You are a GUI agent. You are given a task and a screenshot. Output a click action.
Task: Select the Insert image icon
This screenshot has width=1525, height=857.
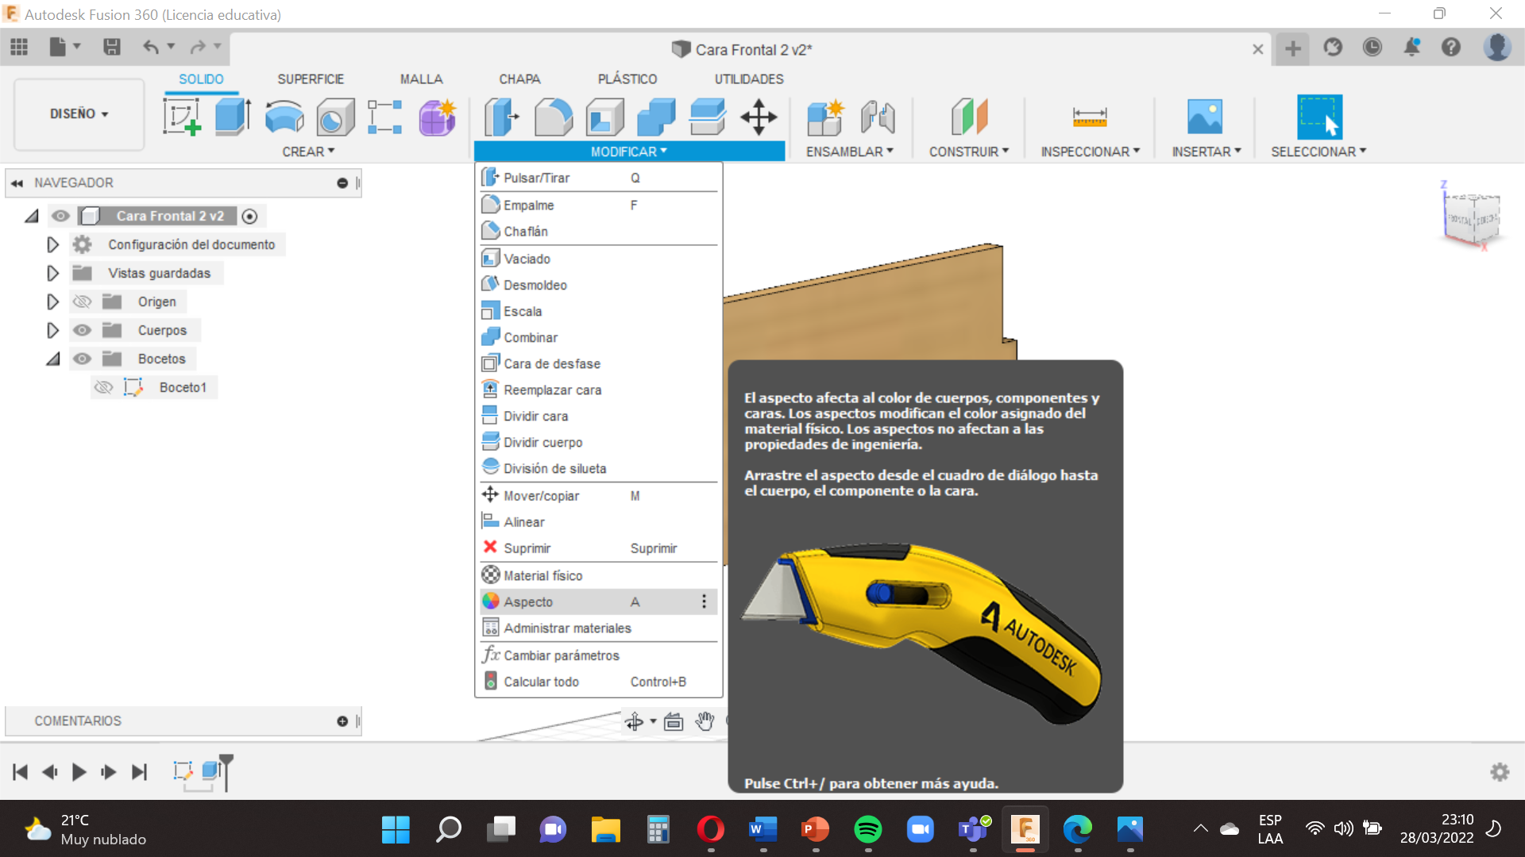point(1205,117)
